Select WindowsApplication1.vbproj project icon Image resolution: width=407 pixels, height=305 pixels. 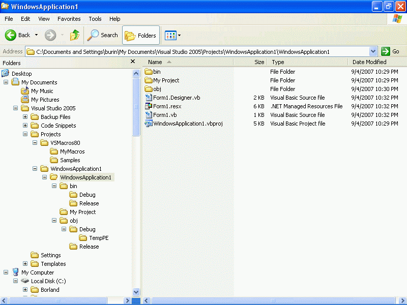(x=149, y=124)
